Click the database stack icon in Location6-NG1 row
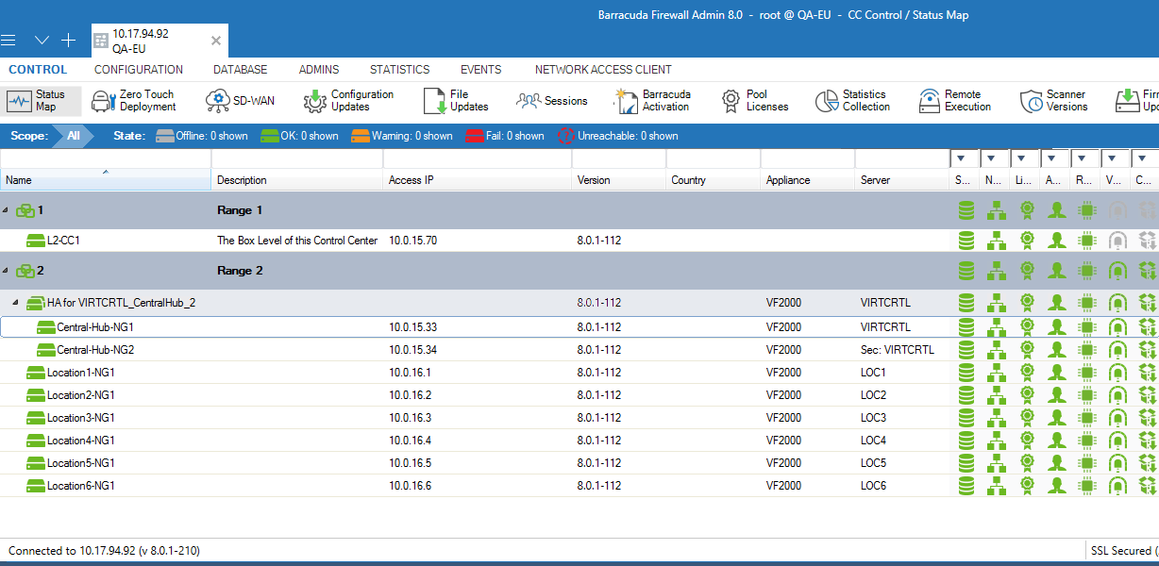This screenshot has height=566, width=1159. [966, 486]
